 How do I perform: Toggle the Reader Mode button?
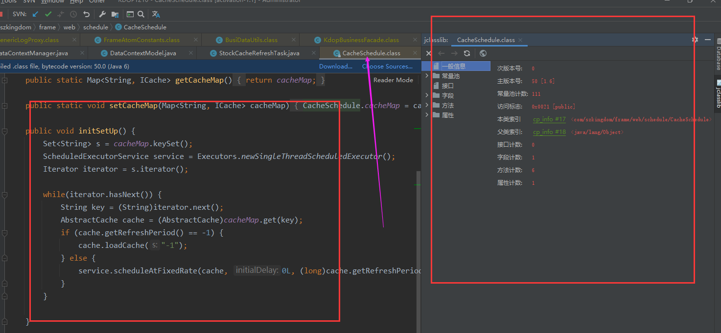pos(394,80)
